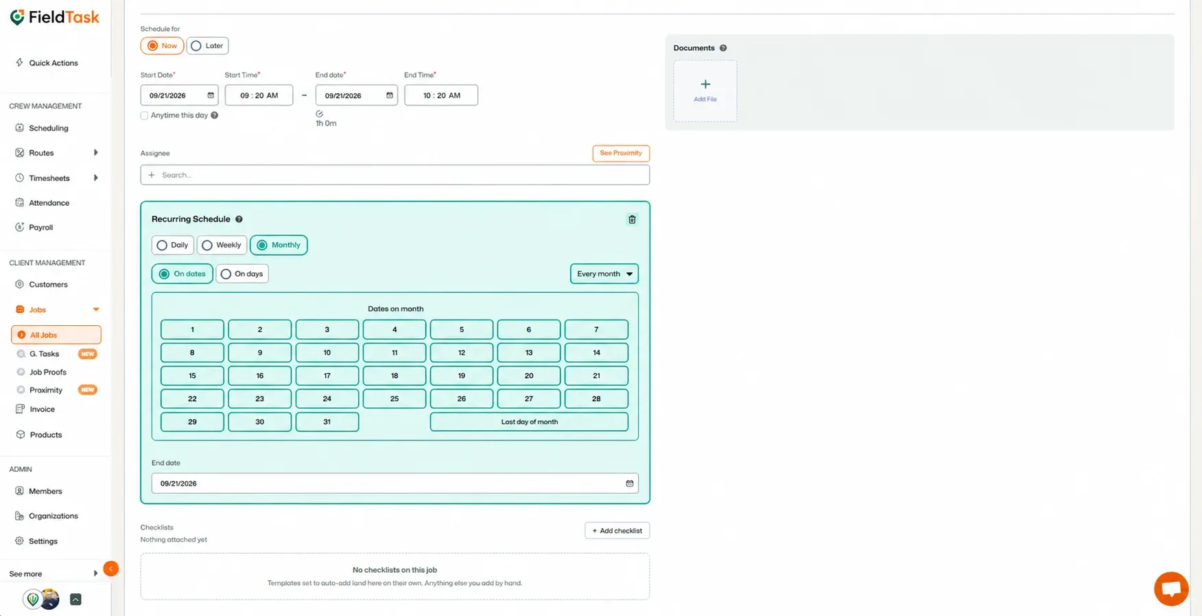Screen dimensions: 1202x616
Task: Open Customers menu item
Action: [x=48, y=284]
